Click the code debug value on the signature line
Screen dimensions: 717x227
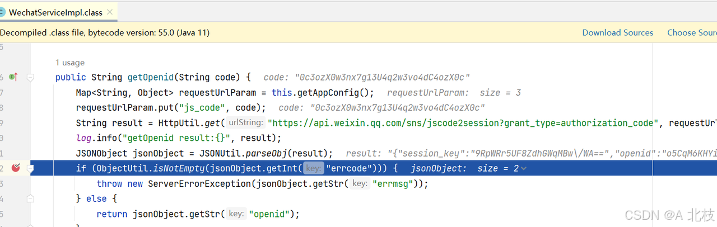[366, 77]
